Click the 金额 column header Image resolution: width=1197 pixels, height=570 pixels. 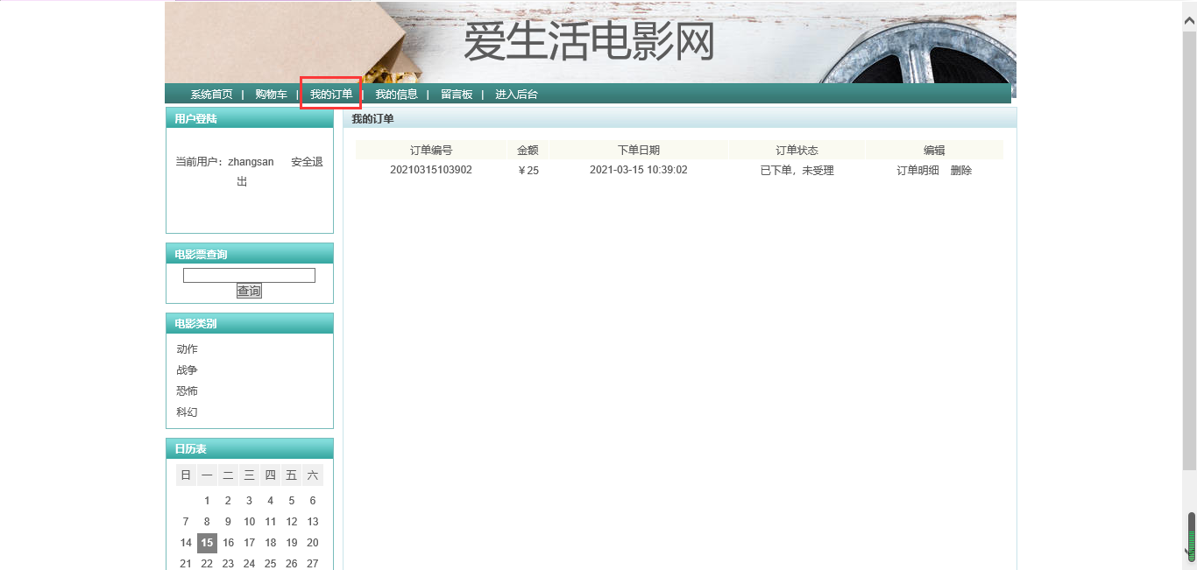[528, 150]
